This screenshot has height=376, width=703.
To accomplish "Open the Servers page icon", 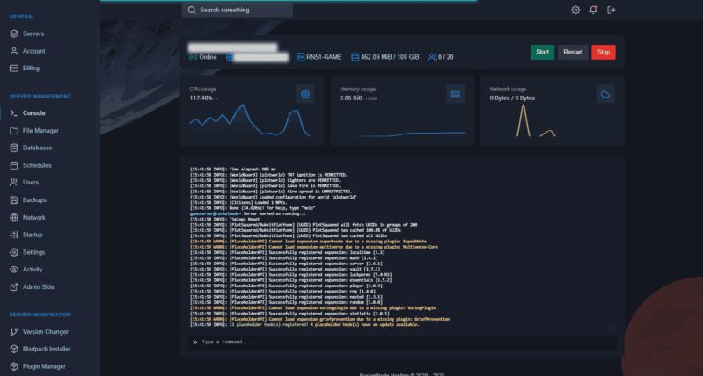I will [x=14, y=33].
